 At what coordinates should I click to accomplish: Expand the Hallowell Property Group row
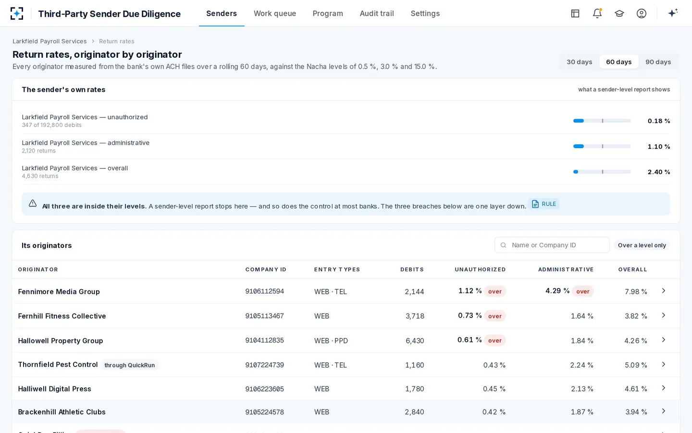pos(664,340)
